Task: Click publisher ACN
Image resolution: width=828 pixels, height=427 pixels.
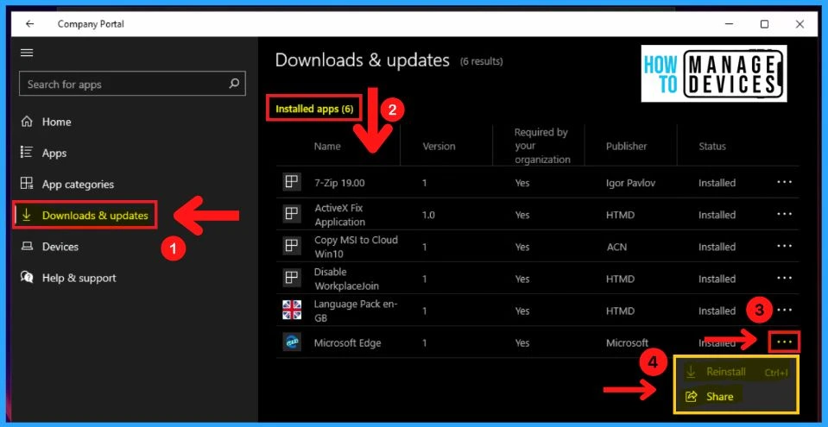Action: (616, 247)
